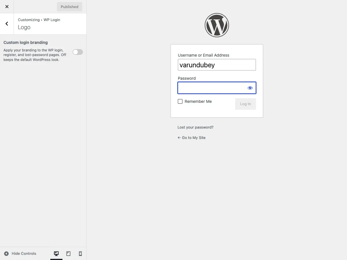
Task: Check the Remember Me checkbox
Action: [x=180, y=101]
